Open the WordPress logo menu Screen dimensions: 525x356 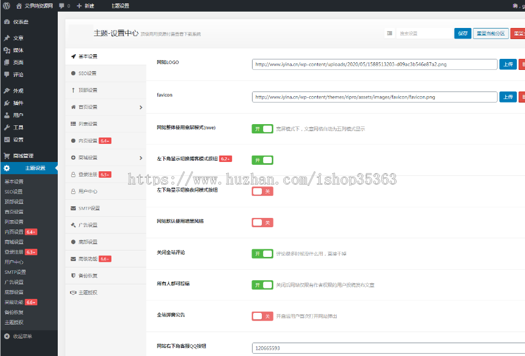point(8,6)
